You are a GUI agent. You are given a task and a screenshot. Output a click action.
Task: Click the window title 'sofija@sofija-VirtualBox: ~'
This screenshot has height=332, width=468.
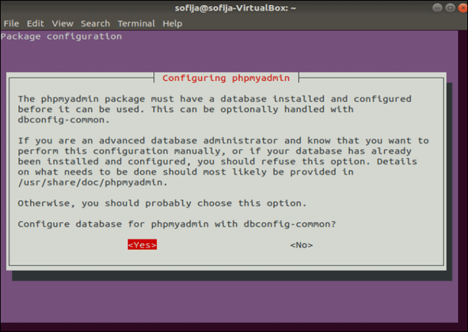click(235, 8)
